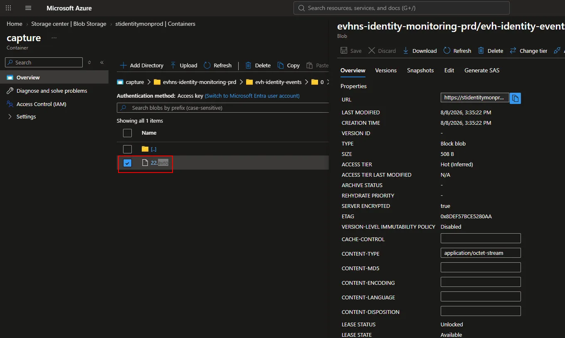
Task: Focus the top resources search box
Action: click(402, 8)
